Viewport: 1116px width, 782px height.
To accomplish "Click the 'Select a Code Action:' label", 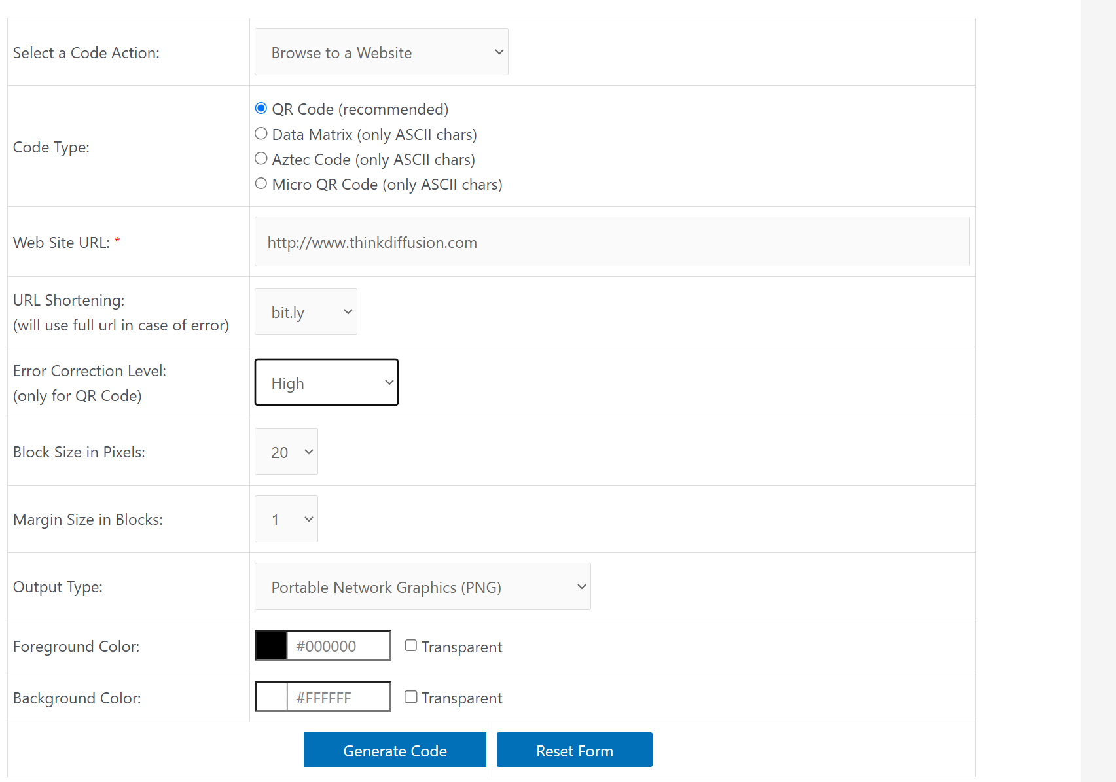I will 86,53.
